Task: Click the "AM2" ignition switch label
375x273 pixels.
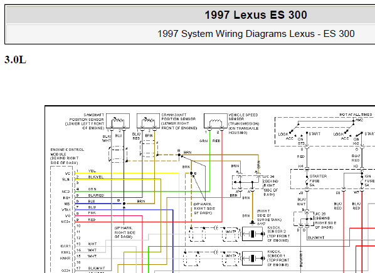Action: (x=359, y=120)
